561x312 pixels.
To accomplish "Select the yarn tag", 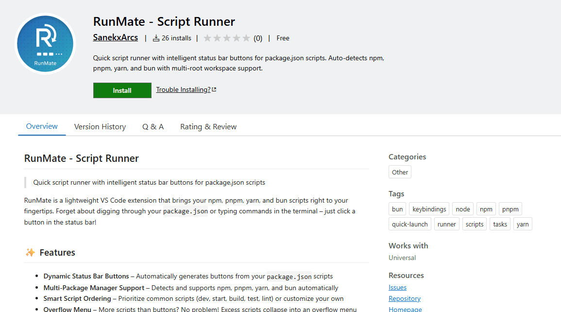I will tap(522, 224).
